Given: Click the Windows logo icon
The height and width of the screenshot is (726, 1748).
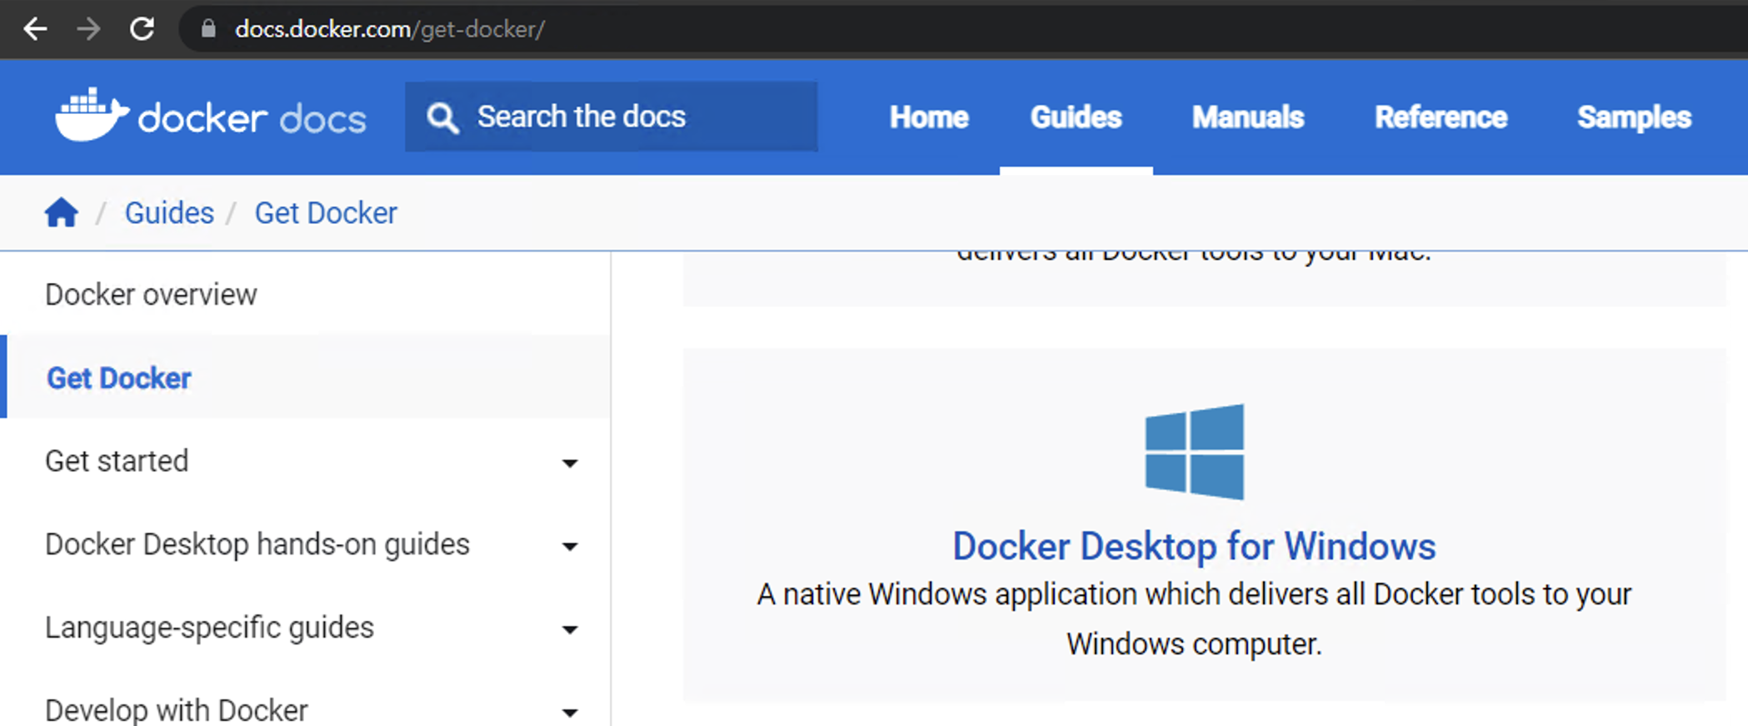Looking at the screenshot, I should click(x=1195, y=451).
